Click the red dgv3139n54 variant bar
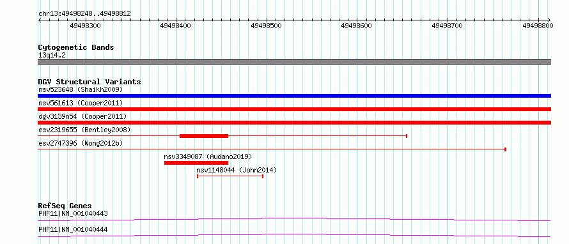569x244 pixels. pos(294,123)
